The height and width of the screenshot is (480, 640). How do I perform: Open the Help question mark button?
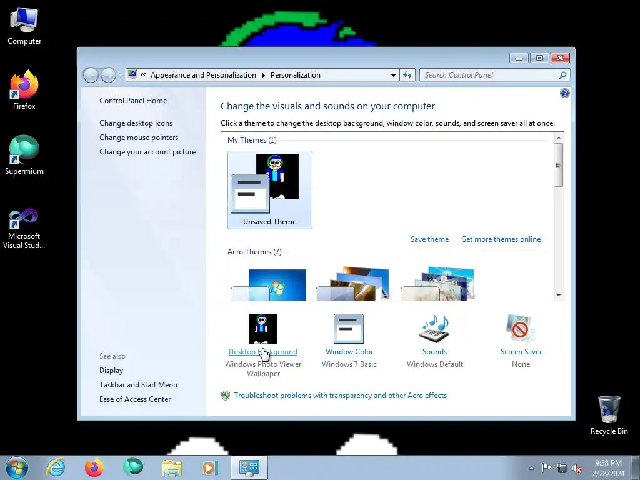coord(564,94)
